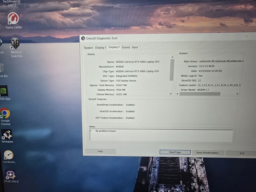This screenshot has width=256, height=192.
Task: Click the driver Date value 4/23/2026
Action: tap(210, 71)
